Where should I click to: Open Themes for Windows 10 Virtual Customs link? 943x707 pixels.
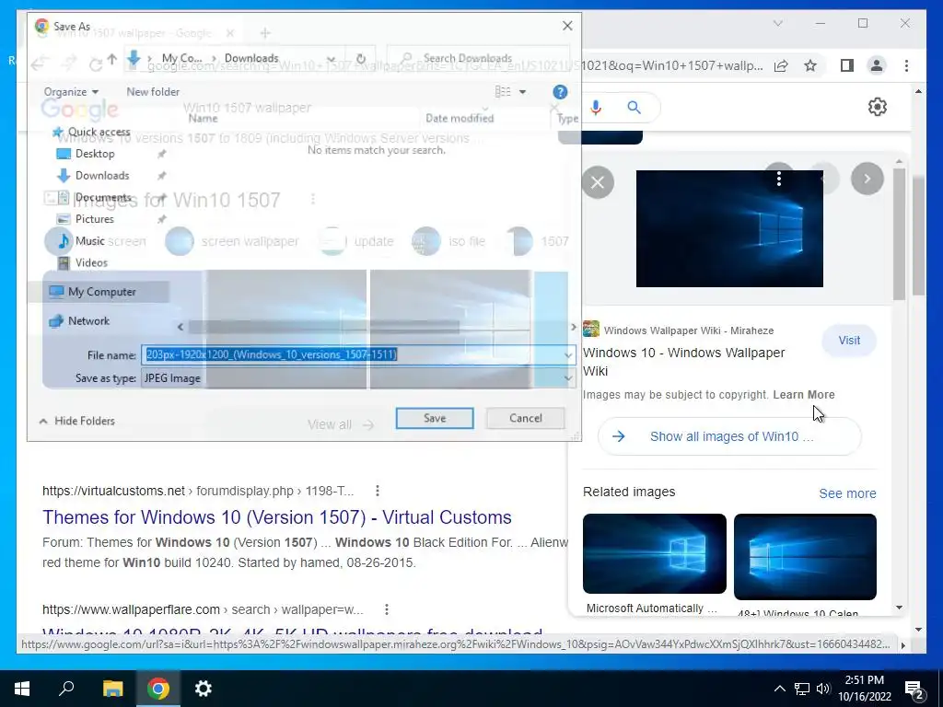(276, 517)
